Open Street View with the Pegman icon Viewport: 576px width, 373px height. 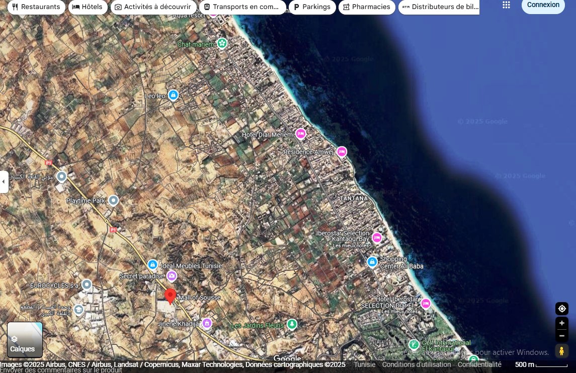[562, 351]
